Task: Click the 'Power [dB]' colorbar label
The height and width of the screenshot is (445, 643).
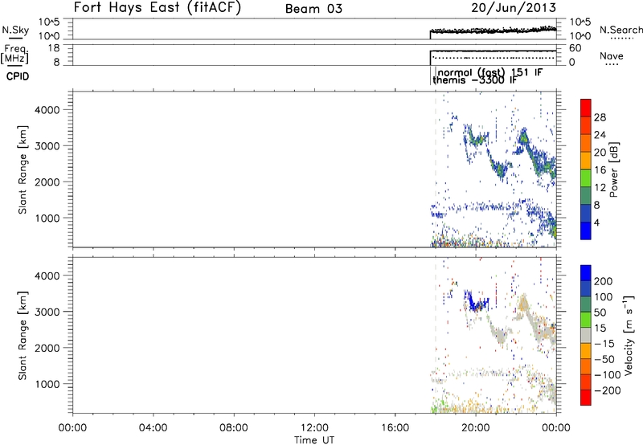Action: [613, 169]
